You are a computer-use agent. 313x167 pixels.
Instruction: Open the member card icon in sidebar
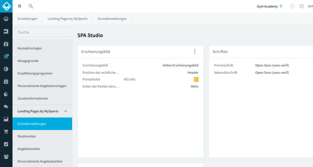6,44
